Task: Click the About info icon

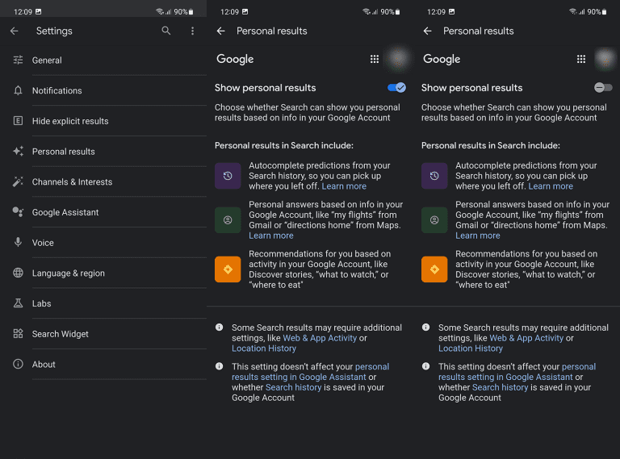Action: pyautogui.click(x=18, y=365)
